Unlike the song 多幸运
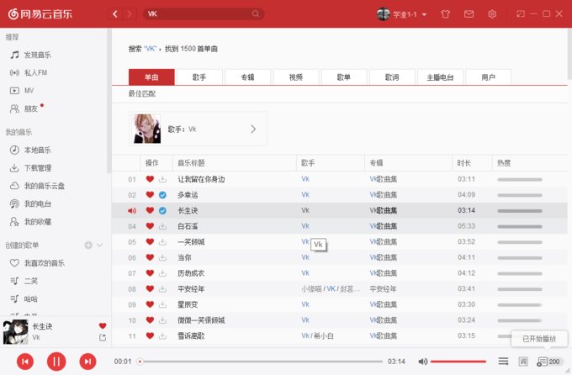This screenshot has width=572, height=375. [150, 194]
